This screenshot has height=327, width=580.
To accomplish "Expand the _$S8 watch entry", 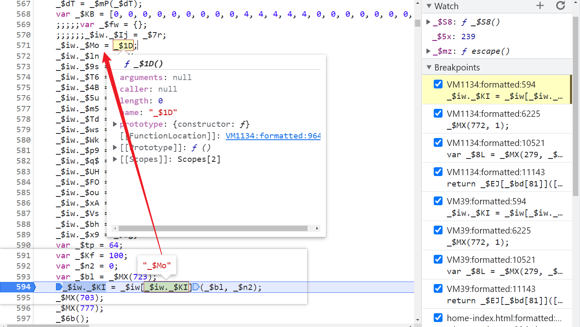I will [428, 22].
